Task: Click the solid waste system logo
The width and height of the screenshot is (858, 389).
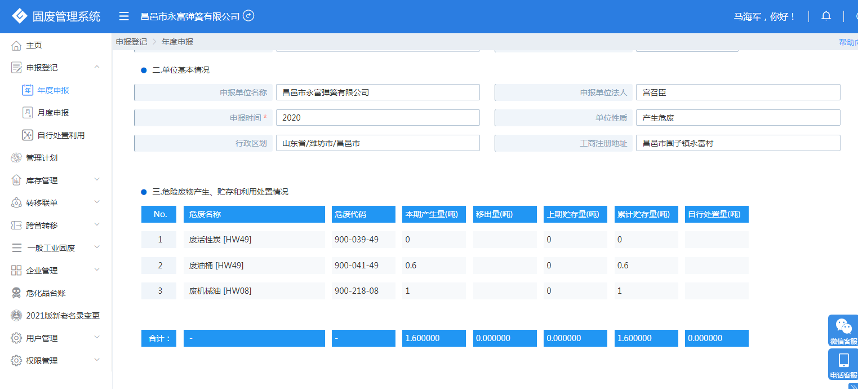Action: [20, 16]
